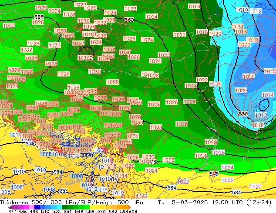Click the legend value 582
The height and width of the screenshot is (213, 276).
pyautogui.click(x=113, y=211)
